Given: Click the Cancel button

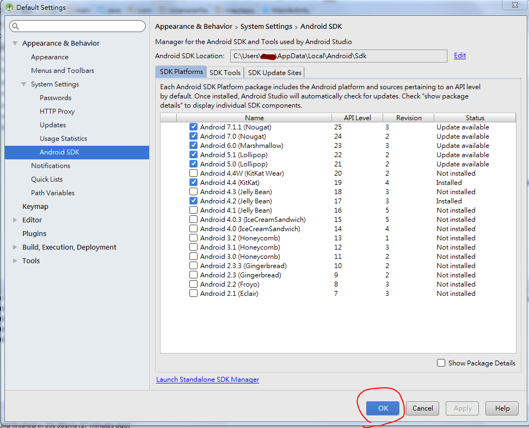Looking at the screenshot, I should pyautogui.click(x=422, y=408).
